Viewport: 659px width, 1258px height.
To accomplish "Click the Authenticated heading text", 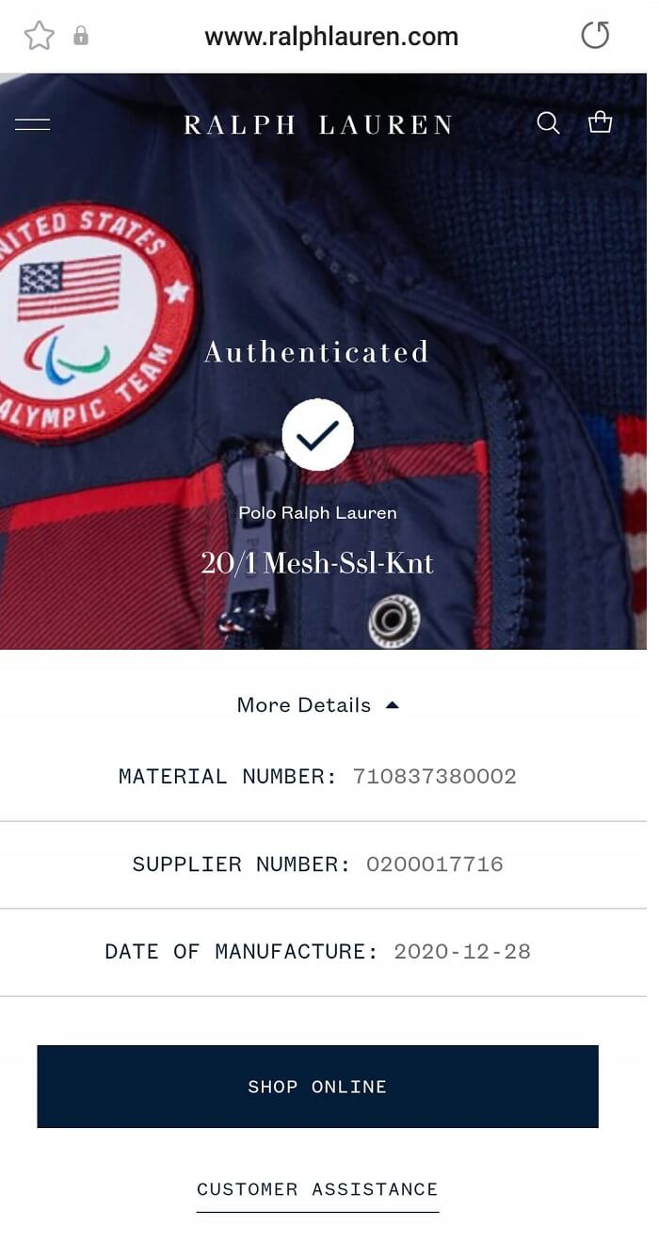I will point(317,352).
